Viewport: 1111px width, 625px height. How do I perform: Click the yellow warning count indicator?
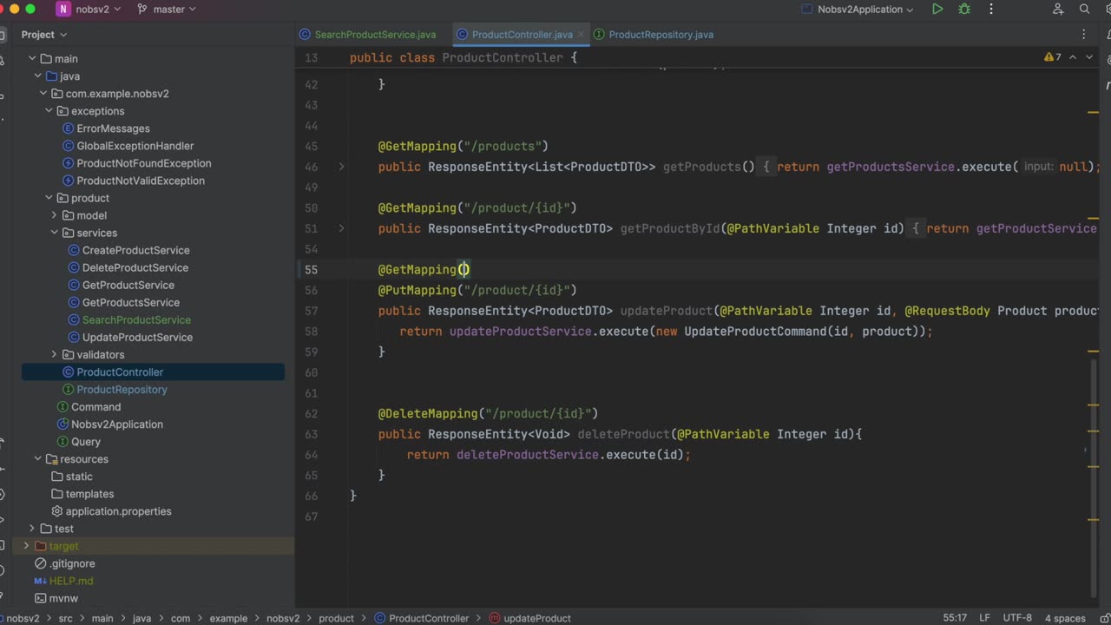pyautogui.click(x=1053, y=57)
